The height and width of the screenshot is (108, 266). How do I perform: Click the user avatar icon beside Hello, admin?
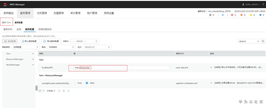(243, 4)
